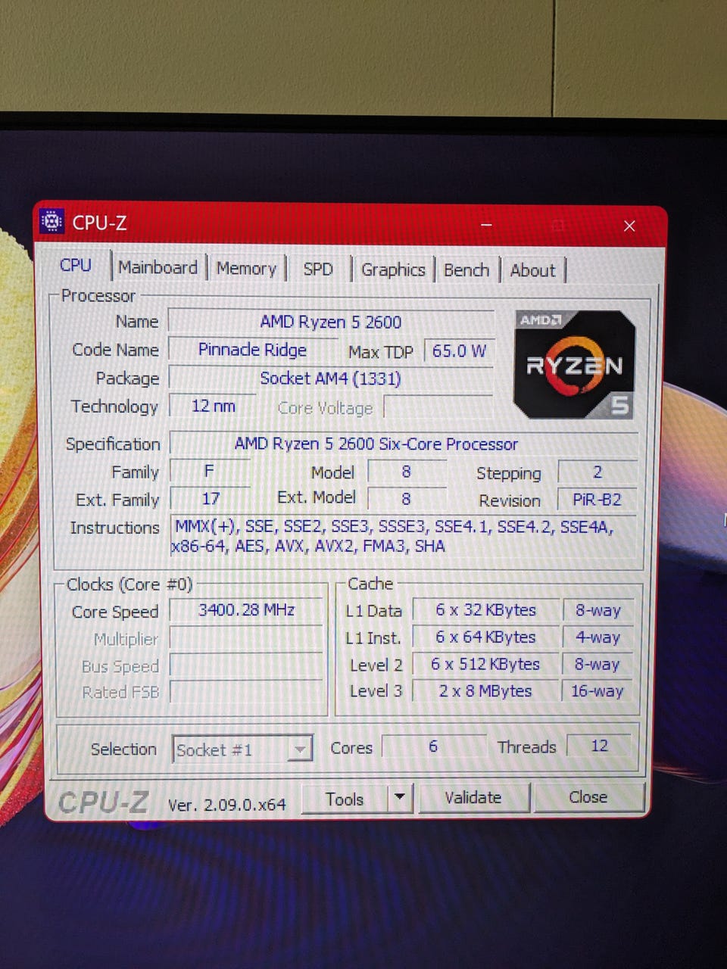This screenshot has width=727, height=969.
Task: Click the Ext. Model value 8
Action: (x=407, y=499)
